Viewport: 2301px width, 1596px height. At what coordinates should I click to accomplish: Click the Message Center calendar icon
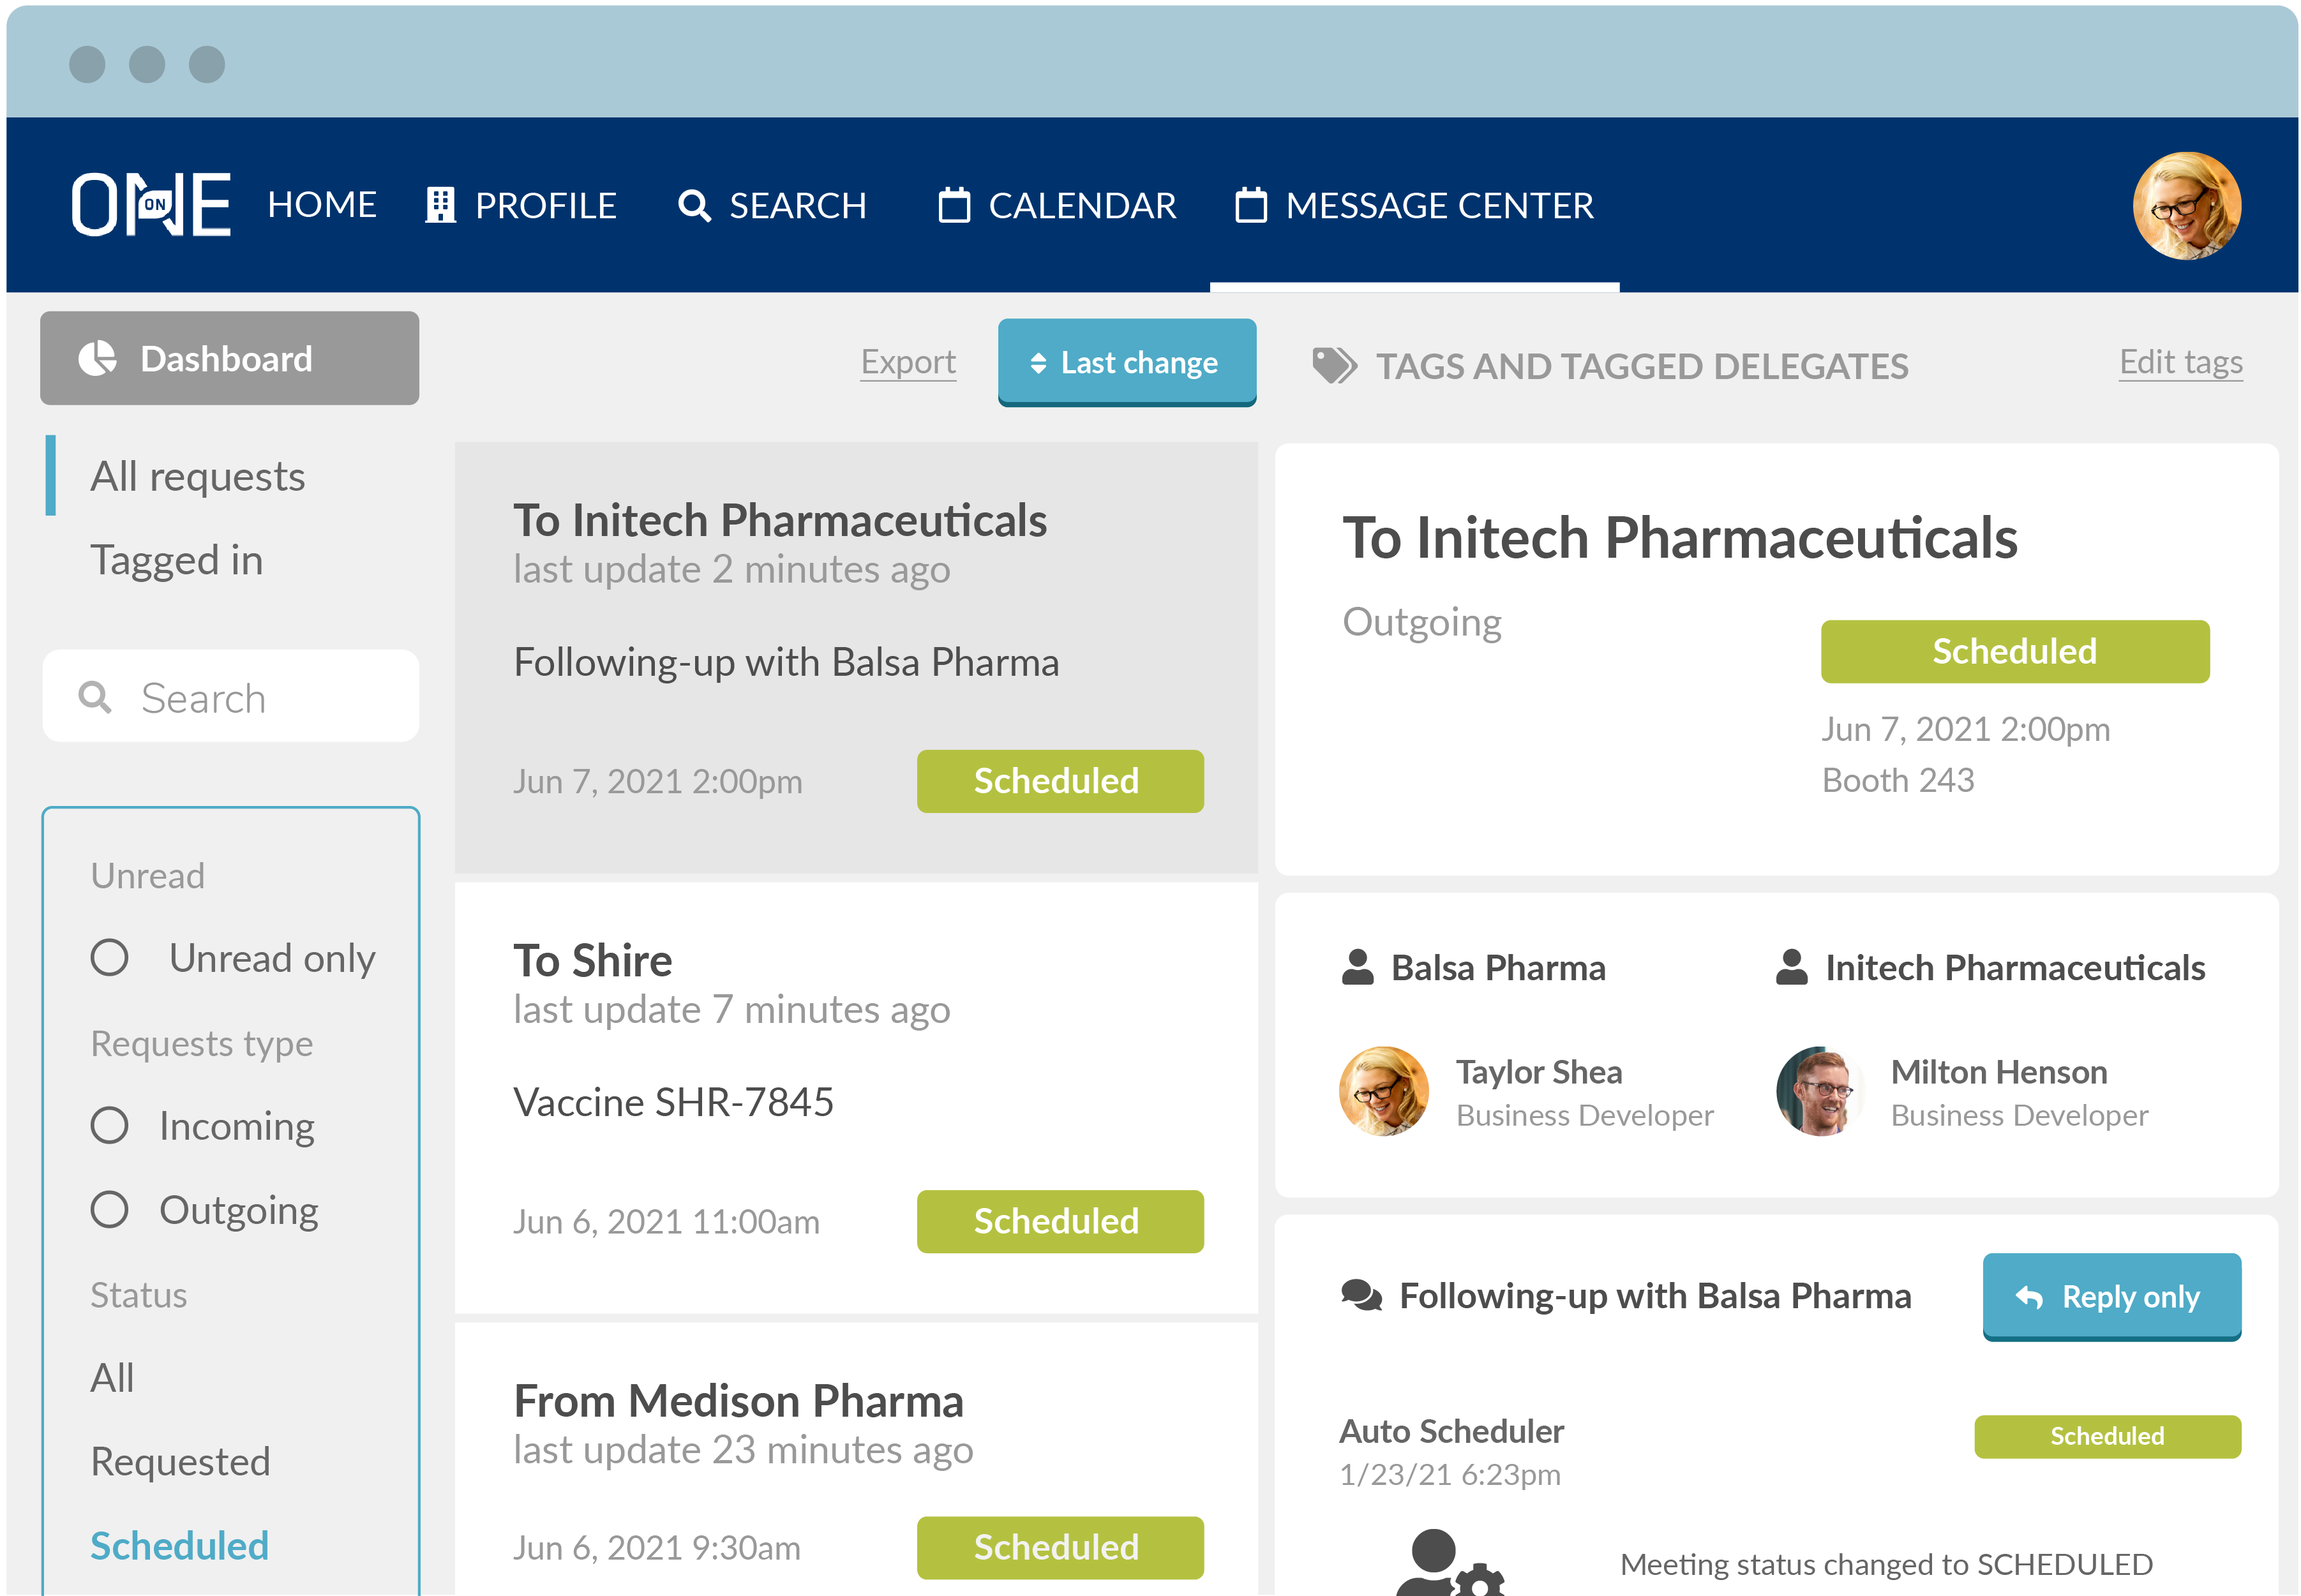[x=1250, y=205]
